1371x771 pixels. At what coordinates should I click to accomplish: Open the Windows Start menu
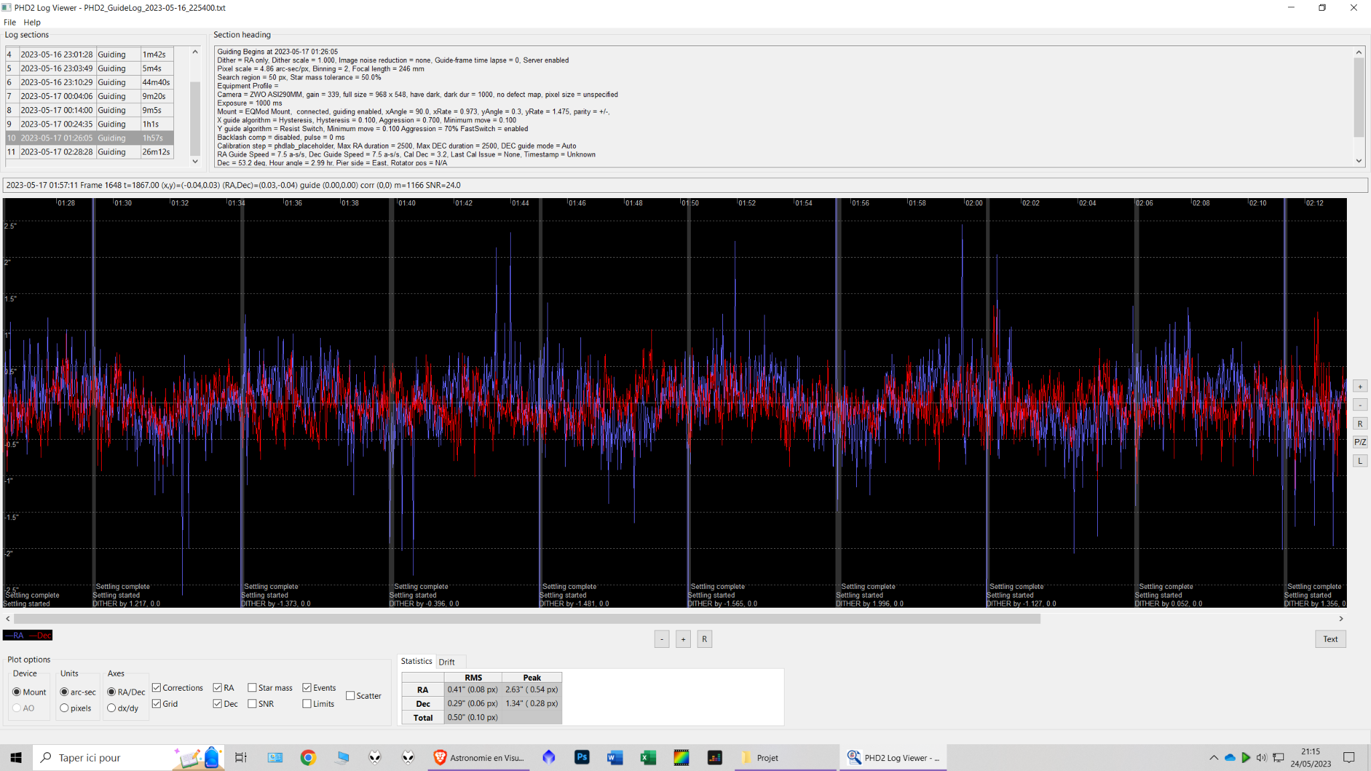(16, 758)
